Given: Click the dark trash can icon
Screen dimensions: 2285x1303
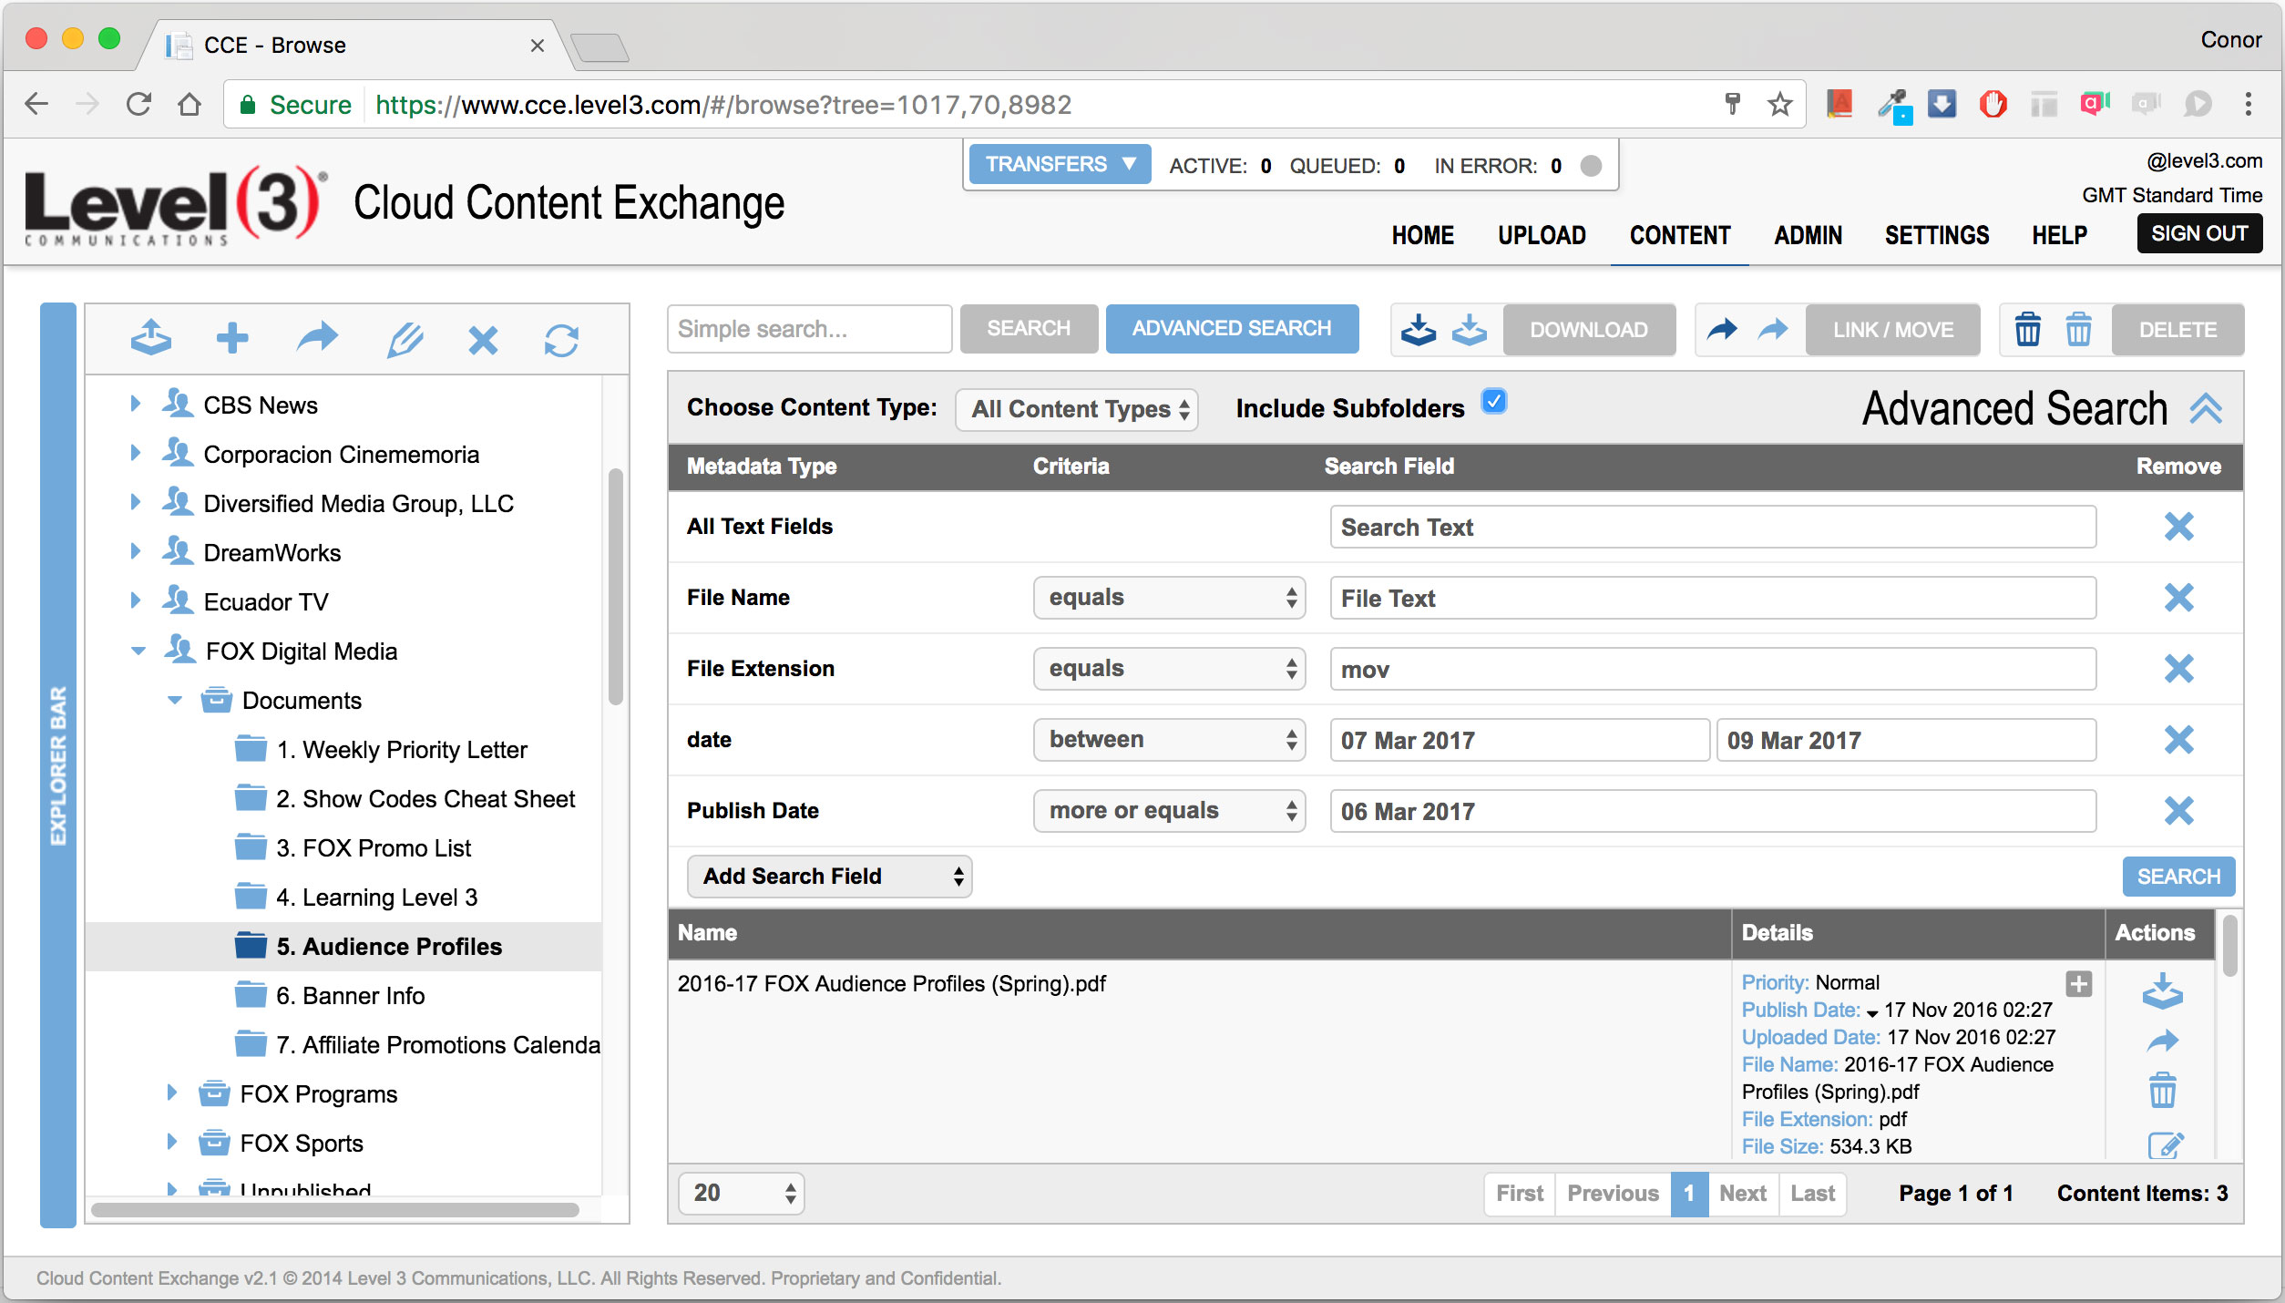Looking at the screenshot, I should pyautogui.click(x=2027, y=329).
